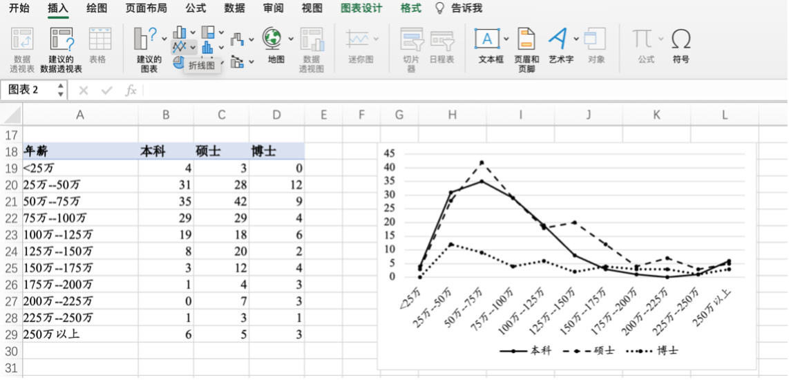Insert a text box (文本框)

click(x=488, y=39)
